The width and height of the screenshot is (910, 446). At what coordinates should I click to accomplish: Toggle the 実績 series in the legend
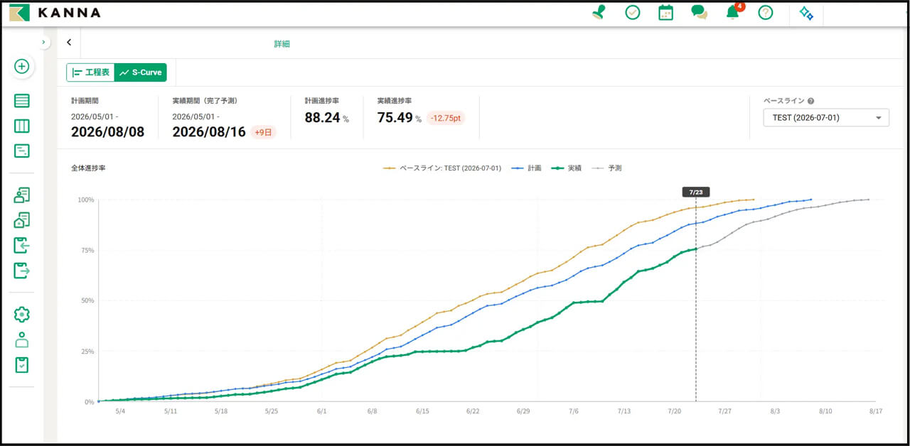click(x=567, y=168)
